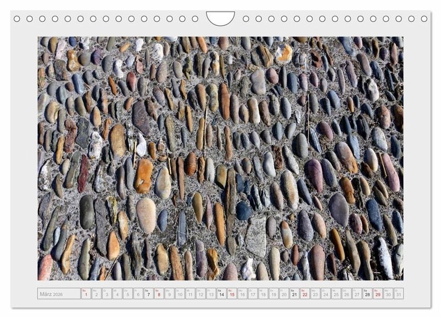The image size is (441, 318).
Task: Select day 1 in the calendar strip
Action: [x=86, y=294]
